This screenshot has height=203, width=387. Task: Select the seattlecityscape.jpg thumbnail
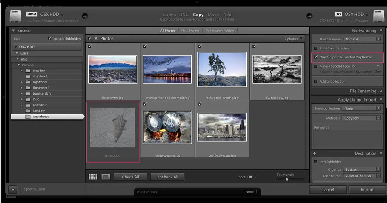222,127
